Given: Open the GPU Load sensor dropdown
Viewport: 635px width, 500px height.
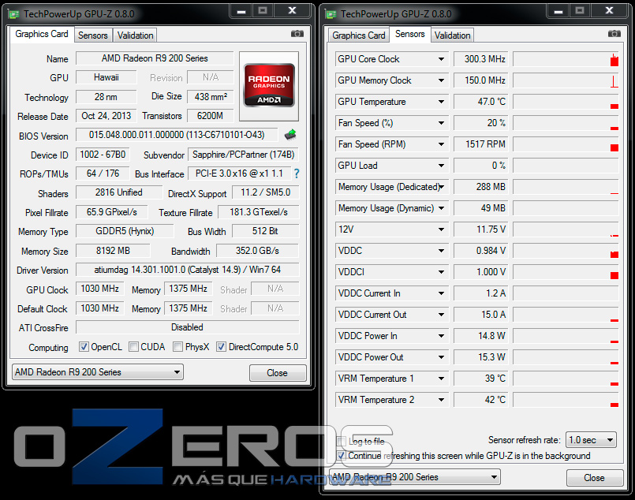Looking at the screenshot, I should [441, 166].
